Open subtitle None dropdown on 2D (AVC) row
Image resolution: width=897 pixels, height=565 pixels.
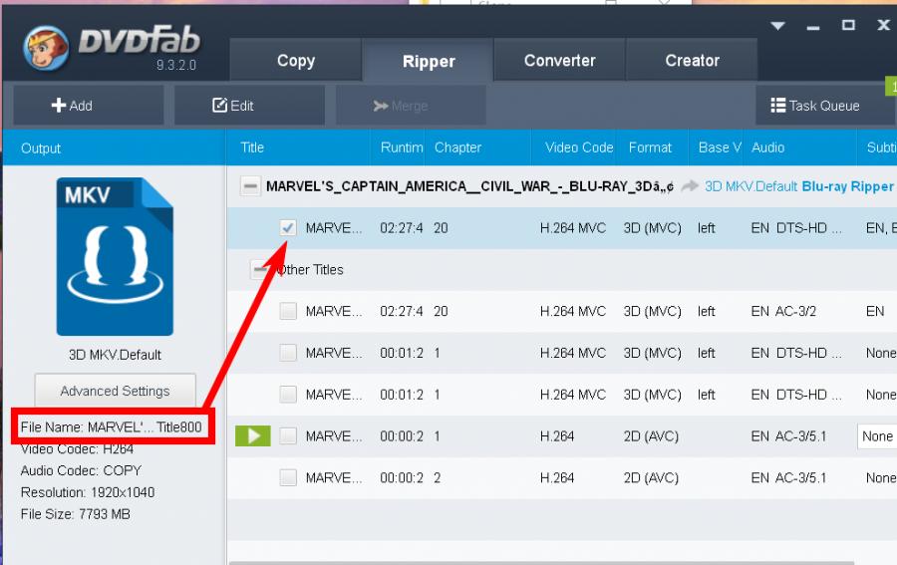click(877, 436)
